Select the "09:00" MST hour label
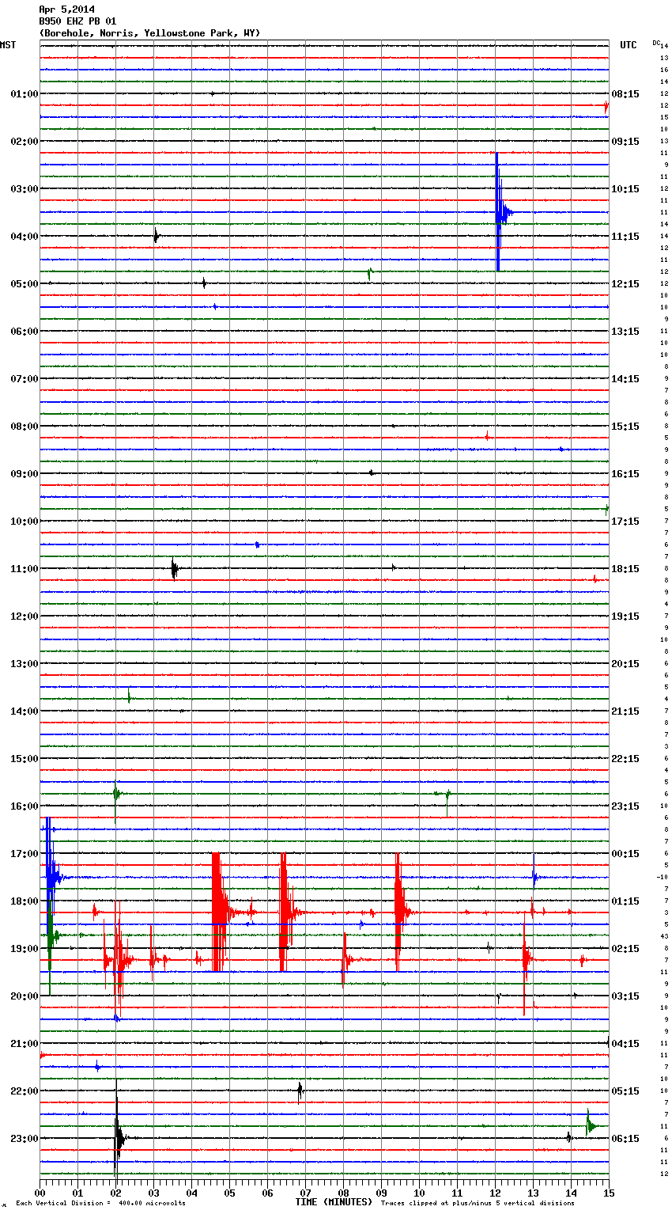 25,474
